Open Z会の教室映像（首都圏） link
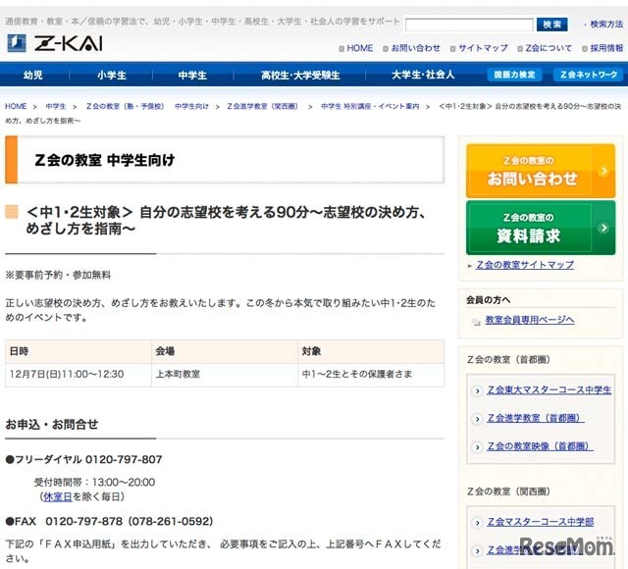628x569 pixels. pyautogui.click(x=540, y=445)
